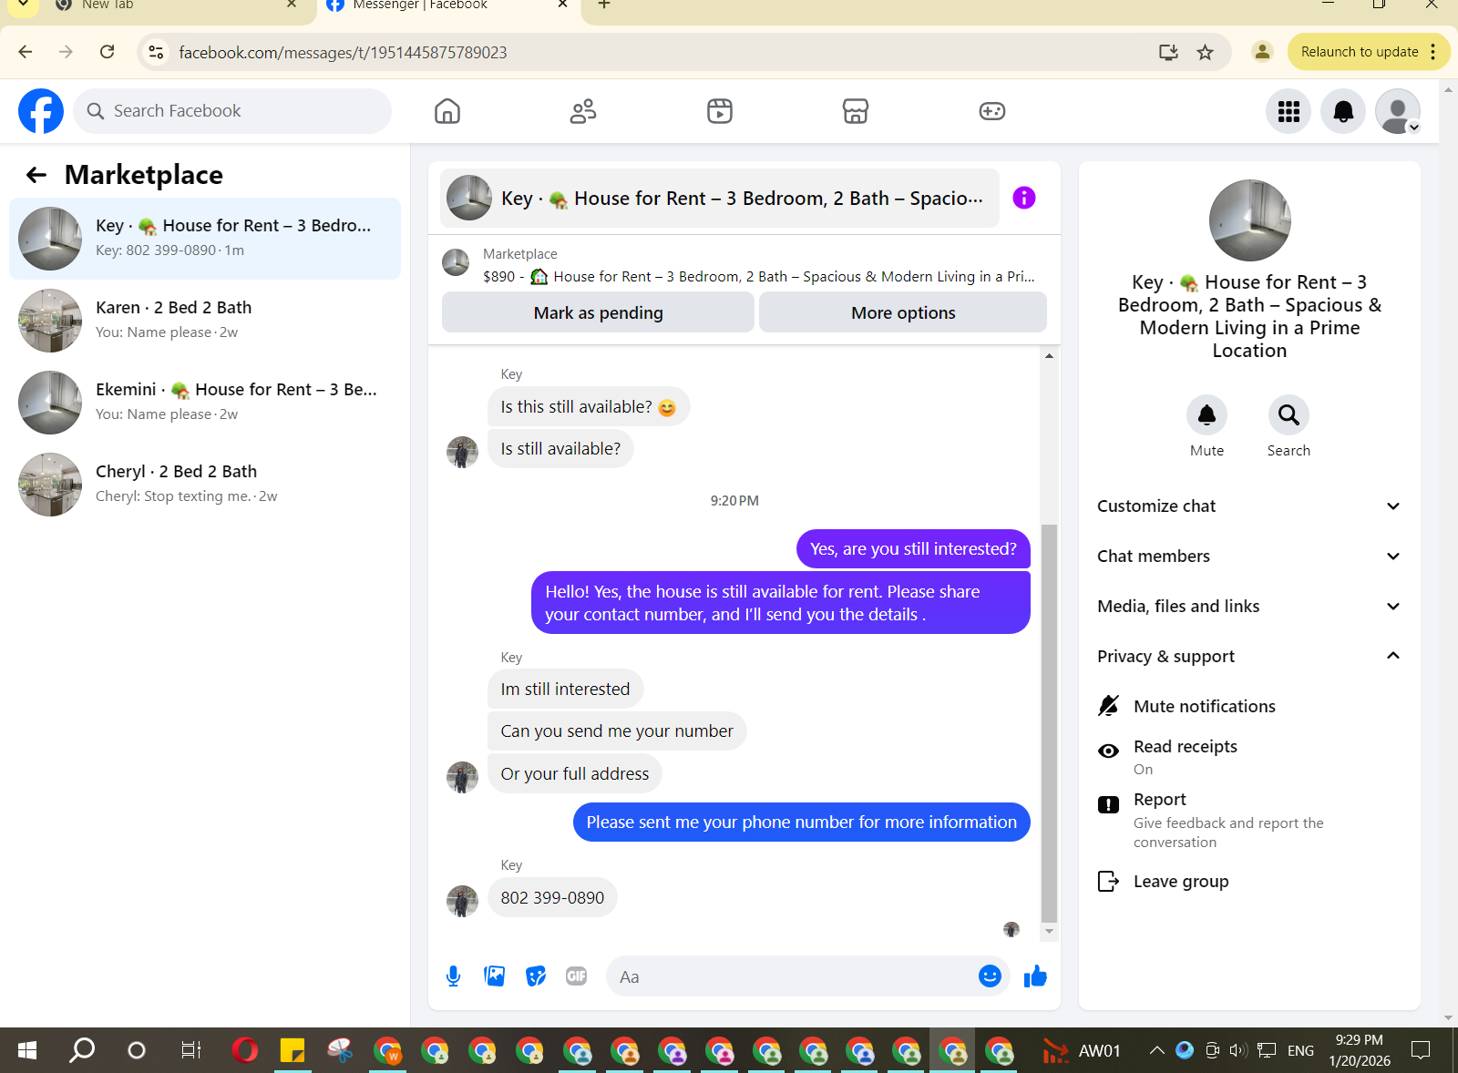Open the account profile avatar menu
Image resolution: width=1458 pixels, height=1073 pixels.
click(x=1398, y=111)
